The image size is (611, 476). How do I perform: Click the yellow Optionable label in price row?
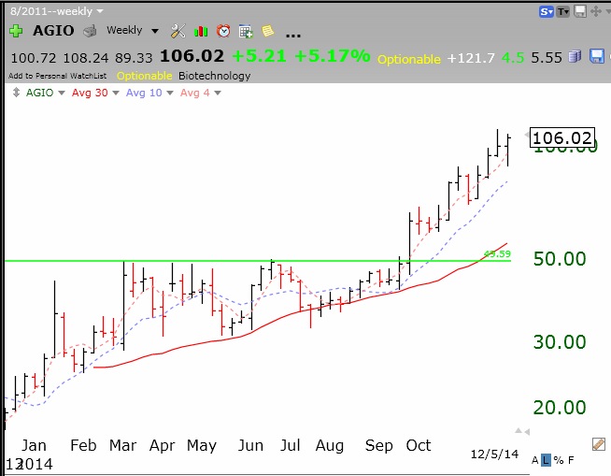click(x=409, y=59)
